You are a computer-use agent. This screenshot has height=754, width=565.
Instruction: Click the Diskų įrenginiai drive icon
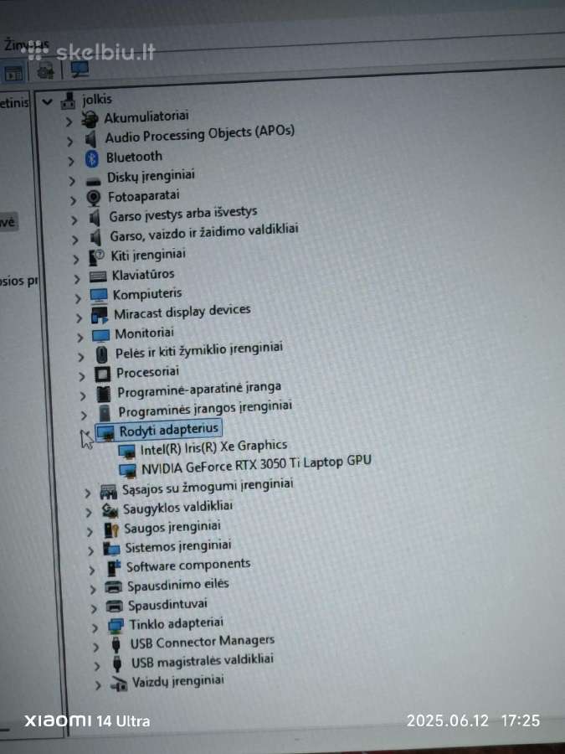point(93,180)
